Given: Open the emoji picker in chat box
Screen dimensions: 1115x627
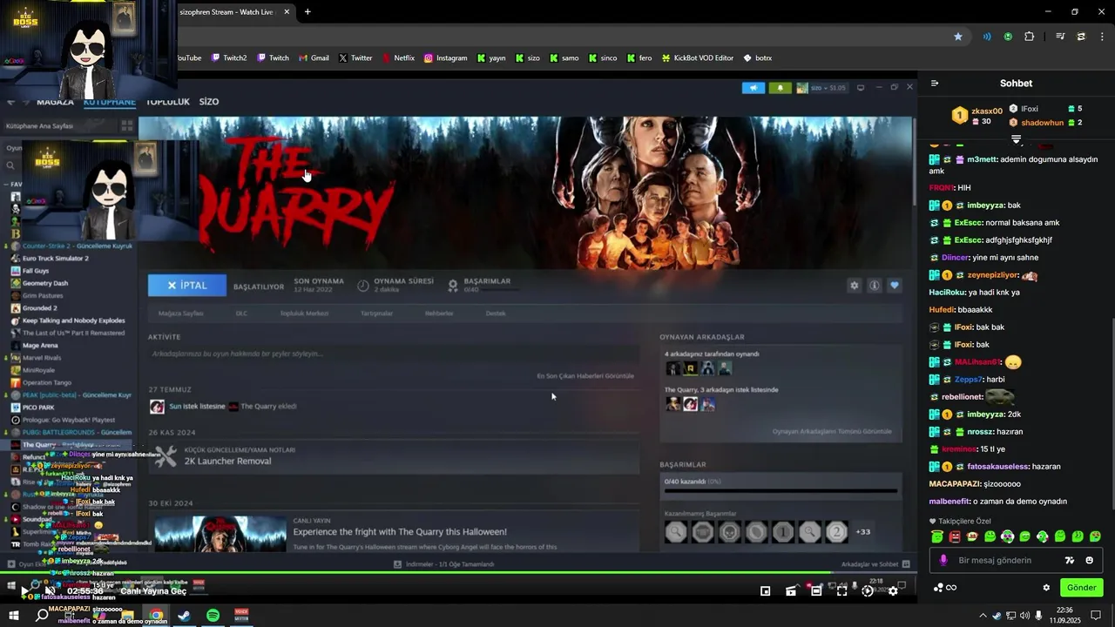Looking at the screenshot, I should 1090,560.
